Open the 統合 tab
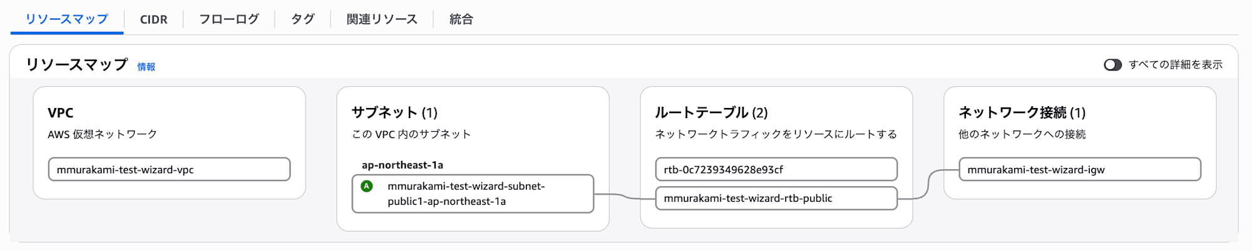The image size is (1252, 251). click(x=461, y=19)
